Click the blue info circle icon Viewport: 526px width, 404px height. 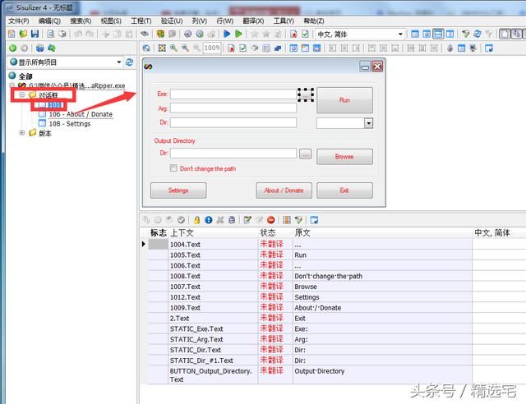[208, 220]
